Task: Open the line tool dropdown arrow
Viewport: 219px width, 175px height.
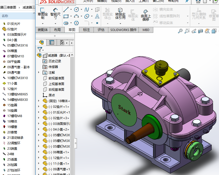Action: [71, 10]
